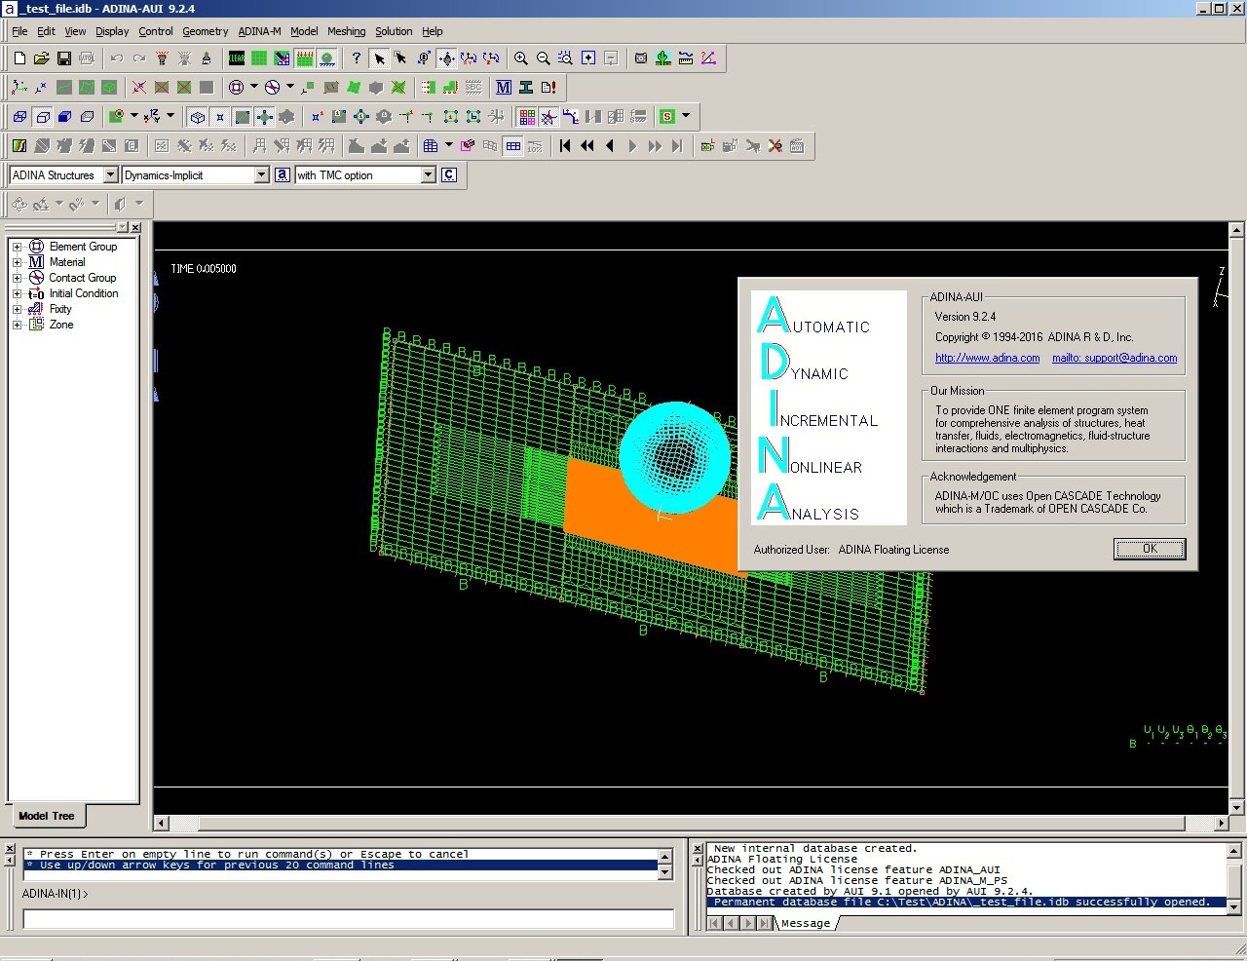Close the Model Tree panel
Viewport: 1247px width, 961px height.
coord(135,227)
